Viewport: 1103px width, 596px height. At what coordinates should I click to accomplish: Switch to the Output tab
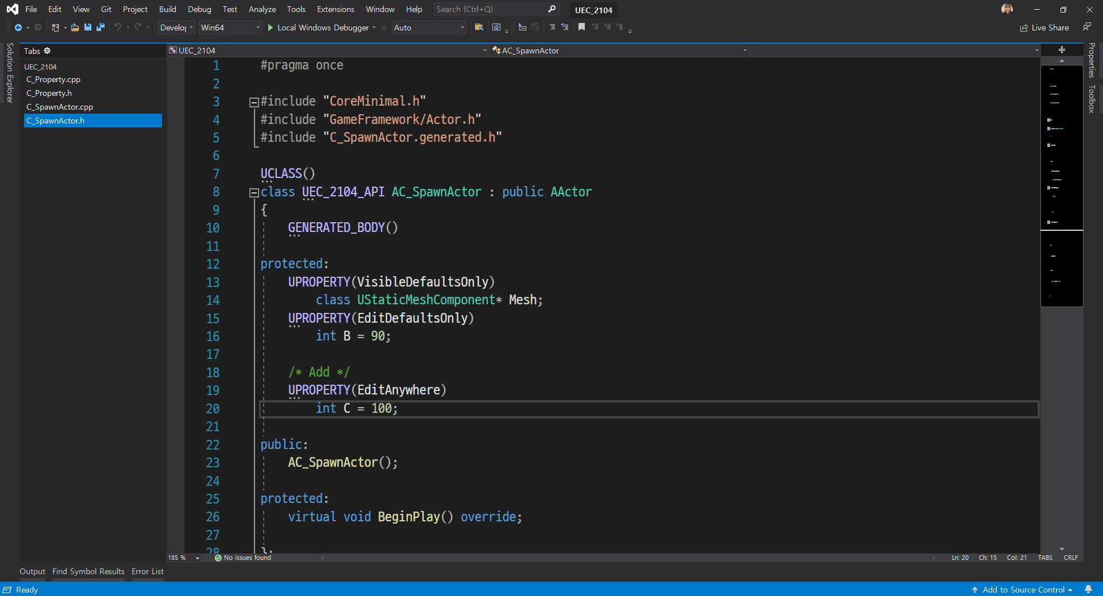[x=32, y=571]
